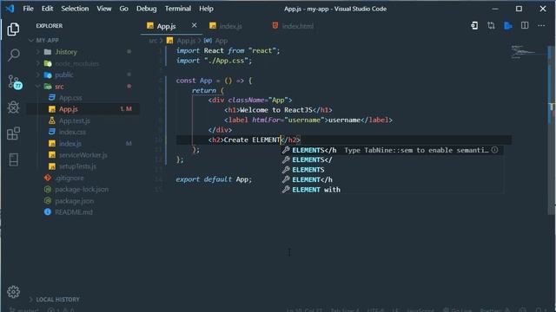Open the Explorer view in activity bar
The image size is (556, 312).
[14, 29]
